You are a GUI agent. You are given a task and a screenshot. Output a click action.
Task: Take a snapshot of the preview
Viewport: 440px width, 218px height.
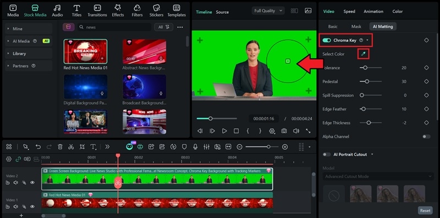pos(284,131)
